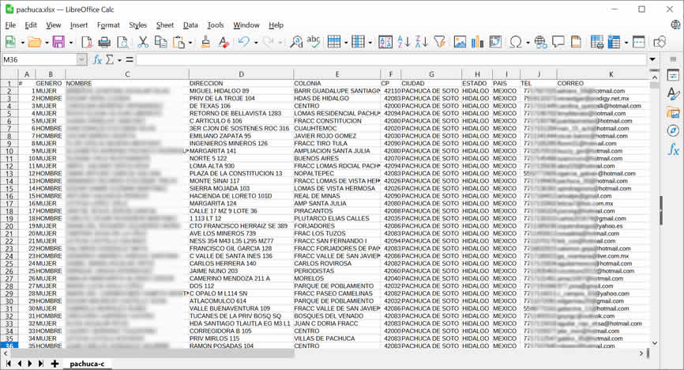Insert or edit pivot table
The image size is (684, 370).
[x=495, y=42]
